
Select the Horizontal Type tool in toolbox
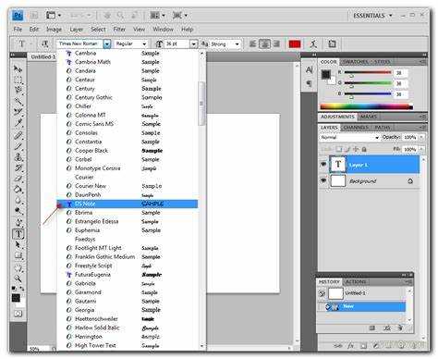tap(18, 234)
